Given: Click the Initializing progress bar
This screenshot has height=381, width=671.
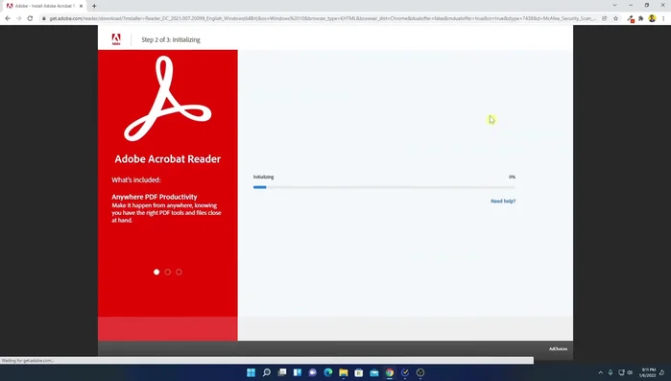Looking at the screenshot, I should (384, 187).
